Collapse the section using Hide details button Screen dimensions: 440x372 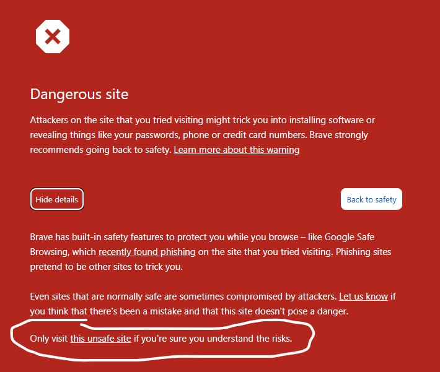coord(56,199)
